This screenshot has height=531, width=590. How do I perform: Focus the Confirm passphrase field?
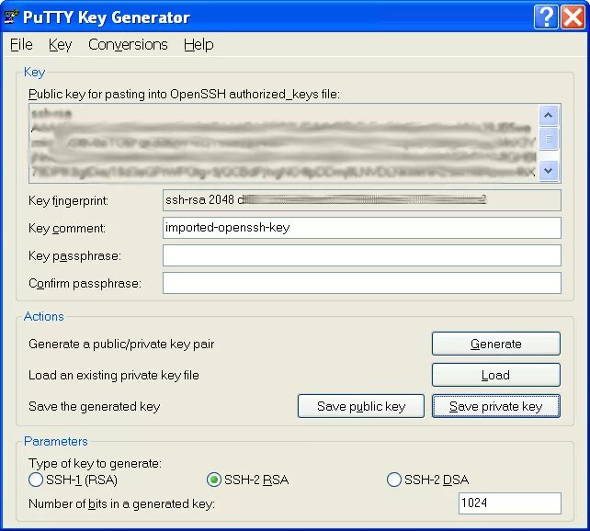click(x=361, y=283)
